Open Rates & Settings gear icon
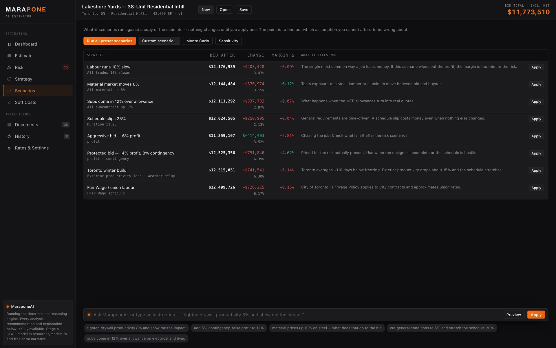The image size is (556, 348). pos(9,148)
